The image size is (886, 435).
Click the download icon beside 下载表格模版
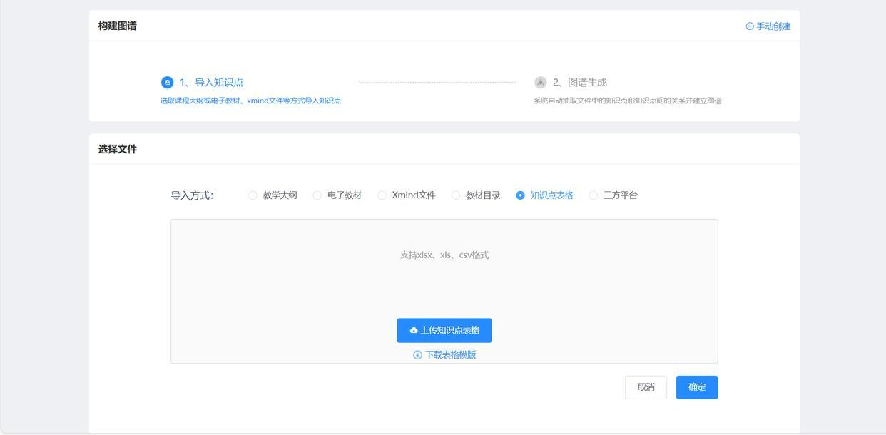(x=417, y=355)
